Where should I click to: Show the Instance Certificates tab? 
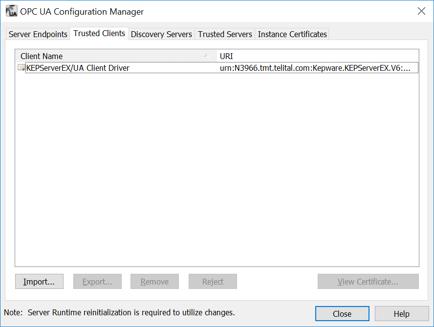292,34
